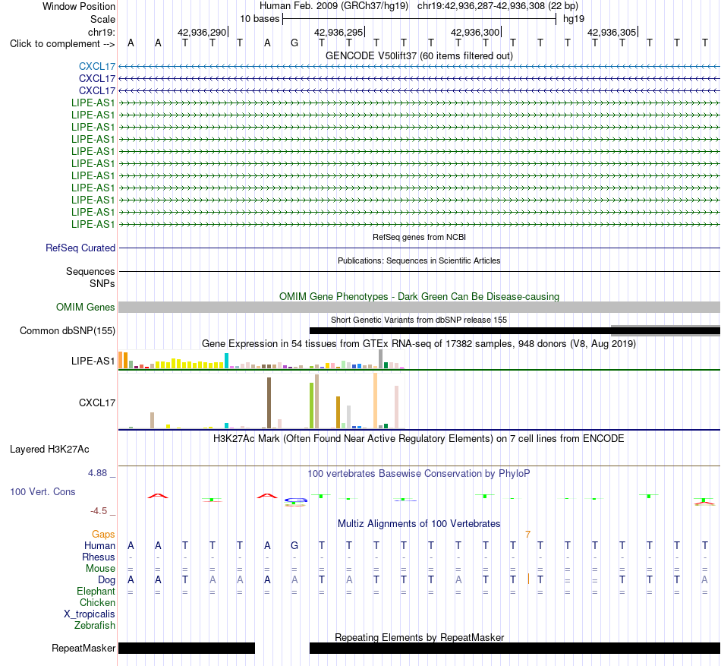Click the Common dbSNP(155) label
The height and width of the screenshot is (666, 721).
point(67,330)
